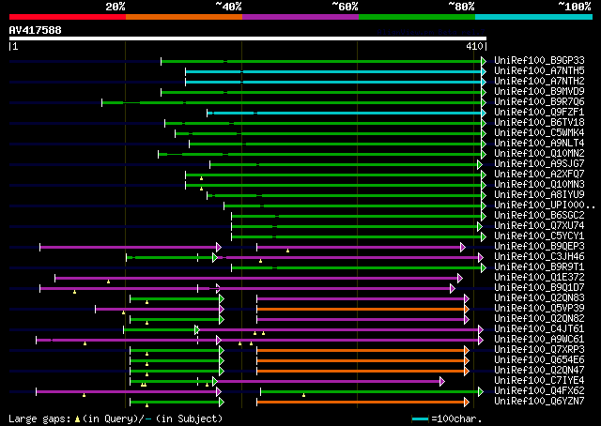Open hit UniRef100_B9R7Q6
The width and height of the screenshot is (601, 426).
(x=539, y=102)
